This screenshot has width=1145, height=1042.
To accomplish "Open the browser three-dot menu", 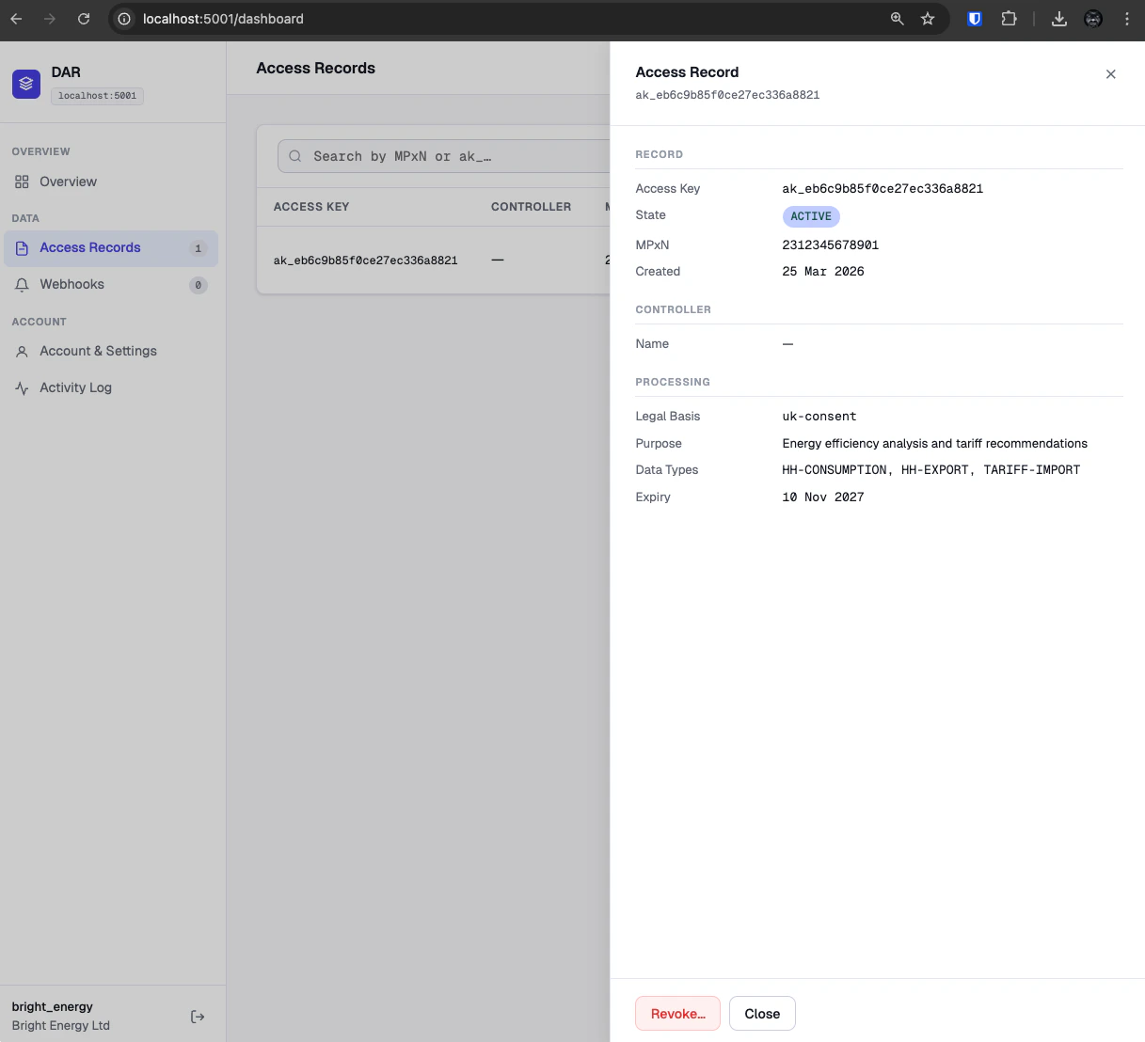I will (1127, 19).
